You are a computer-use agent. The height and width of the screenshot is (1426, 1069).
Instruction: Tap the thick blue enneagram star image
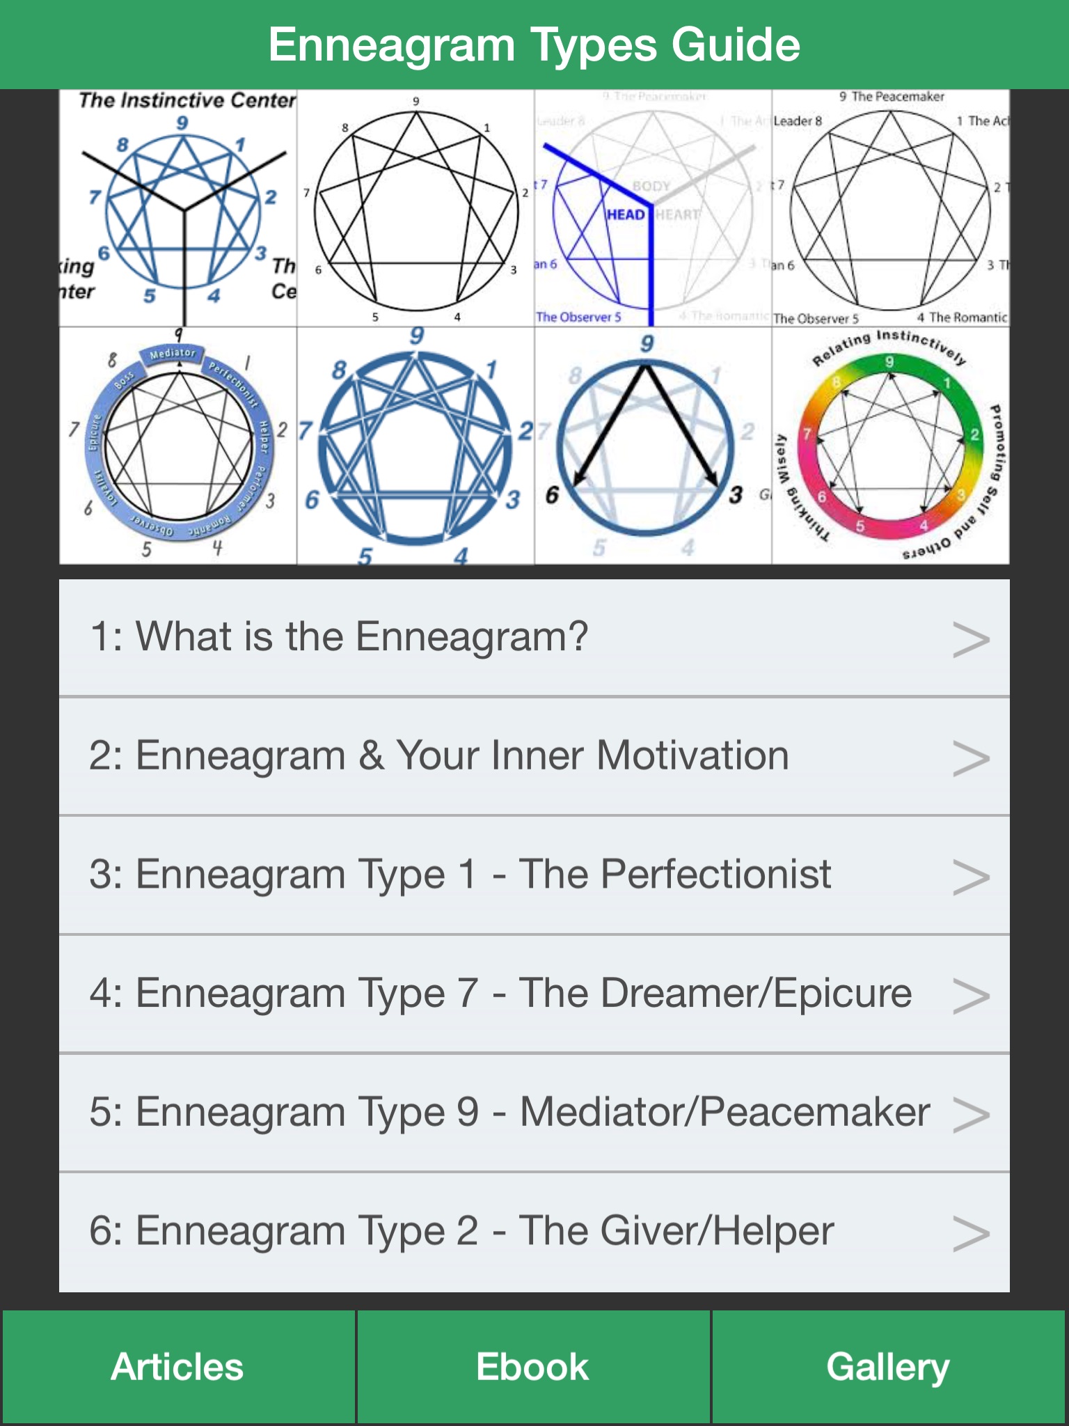click(415, 446)
